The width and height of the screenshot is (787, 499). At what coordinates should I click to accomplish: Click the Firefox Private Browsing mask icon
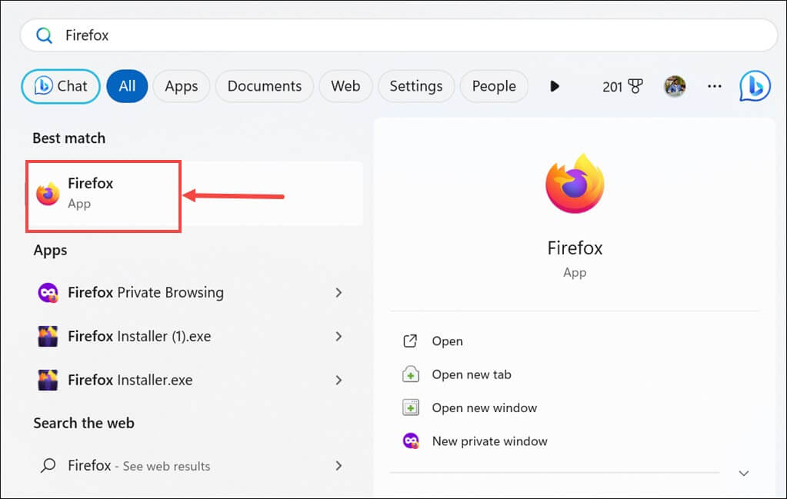tap(48, 292)
